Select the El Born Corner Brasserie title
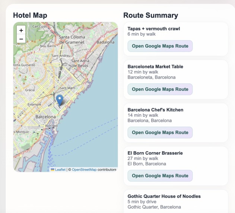The width and height of the screenshot is (235, 213). 155,153
